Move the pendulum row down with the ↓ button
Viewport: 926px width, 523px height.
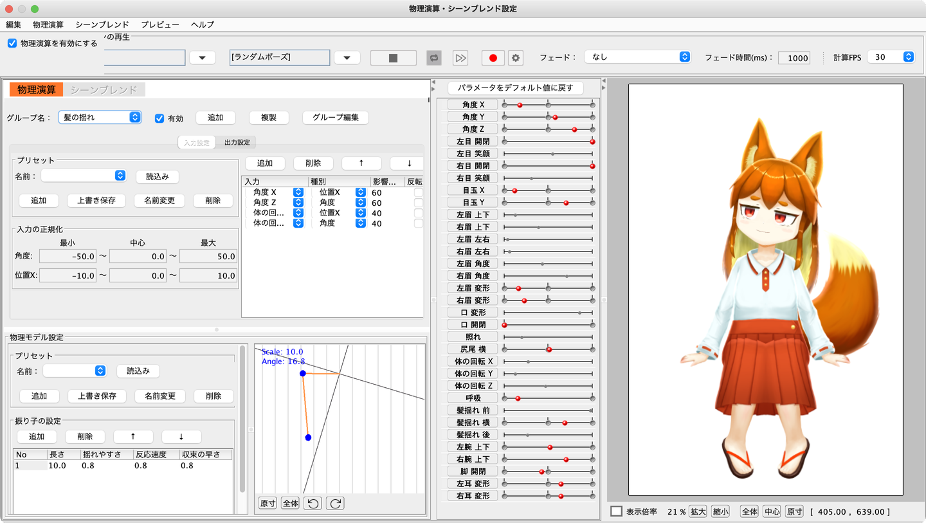(181, 436)
